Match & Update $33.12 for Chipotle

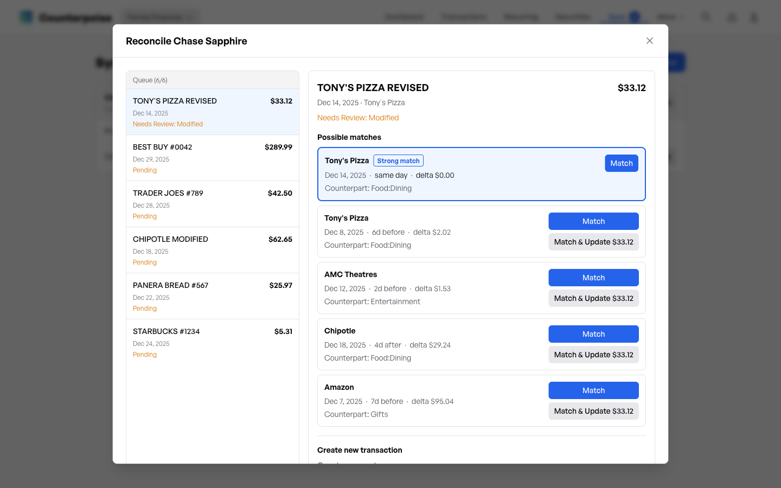593,355
